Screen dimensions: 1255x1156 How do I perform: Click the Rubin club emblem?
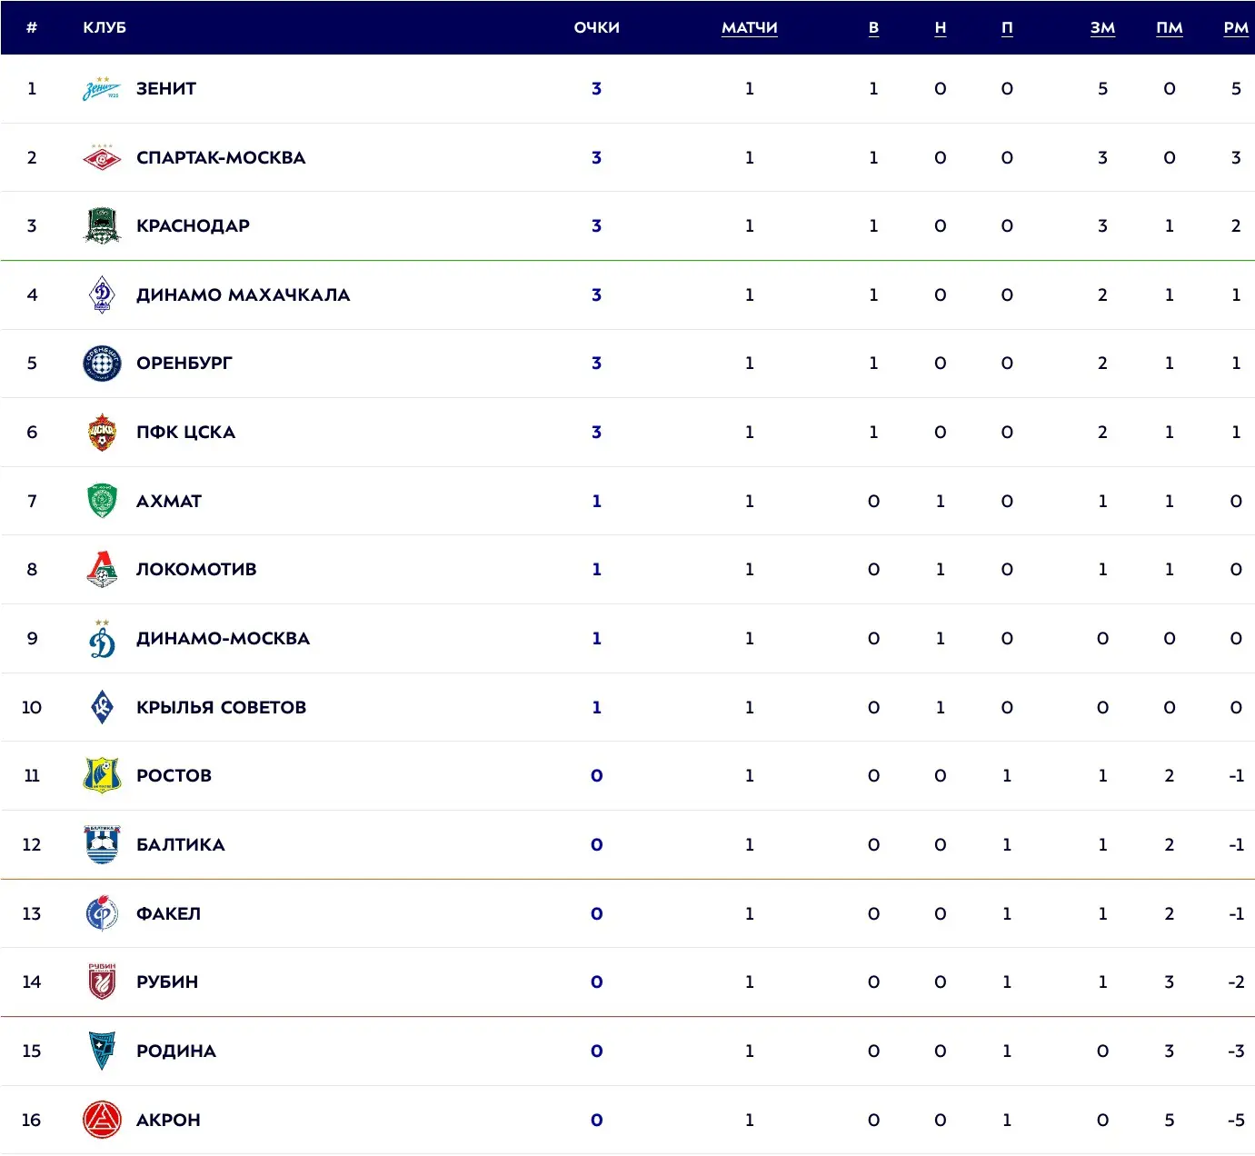[x=102, y=982]
